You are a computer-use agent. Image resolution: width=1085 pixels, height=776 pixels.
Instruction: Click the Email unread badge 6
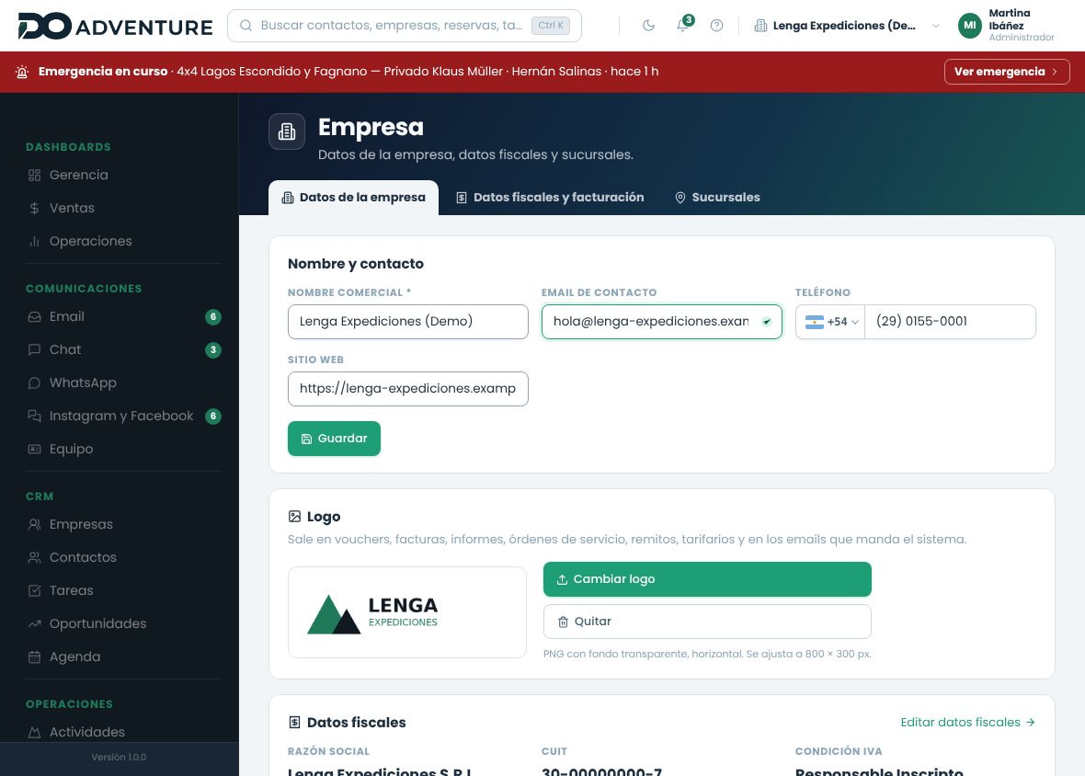213,317
